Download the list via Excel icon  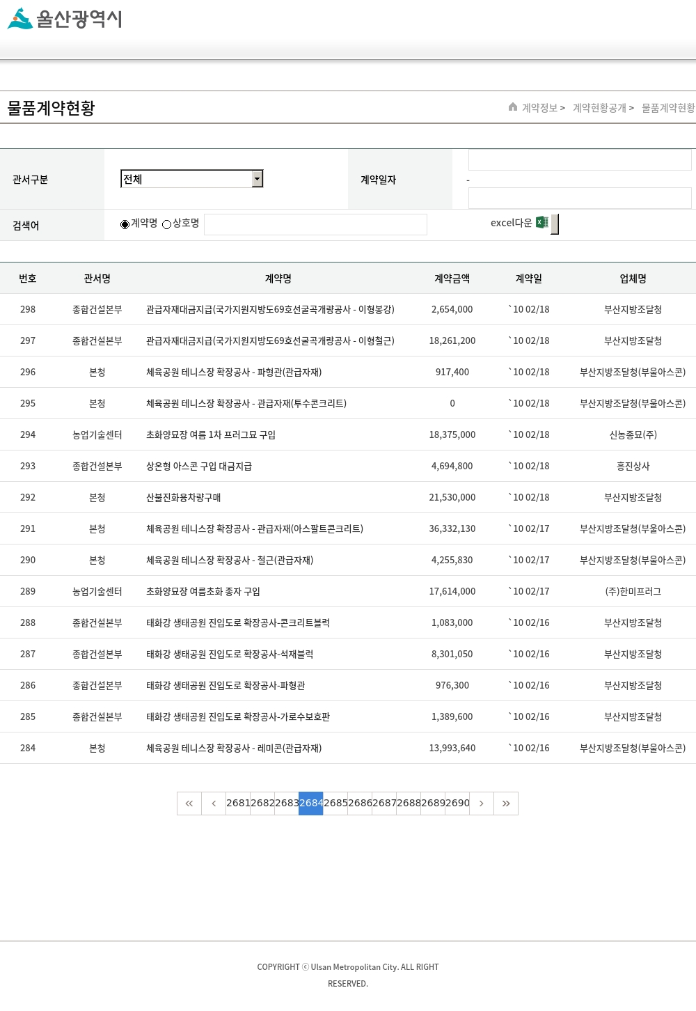(x=542, y=223)
